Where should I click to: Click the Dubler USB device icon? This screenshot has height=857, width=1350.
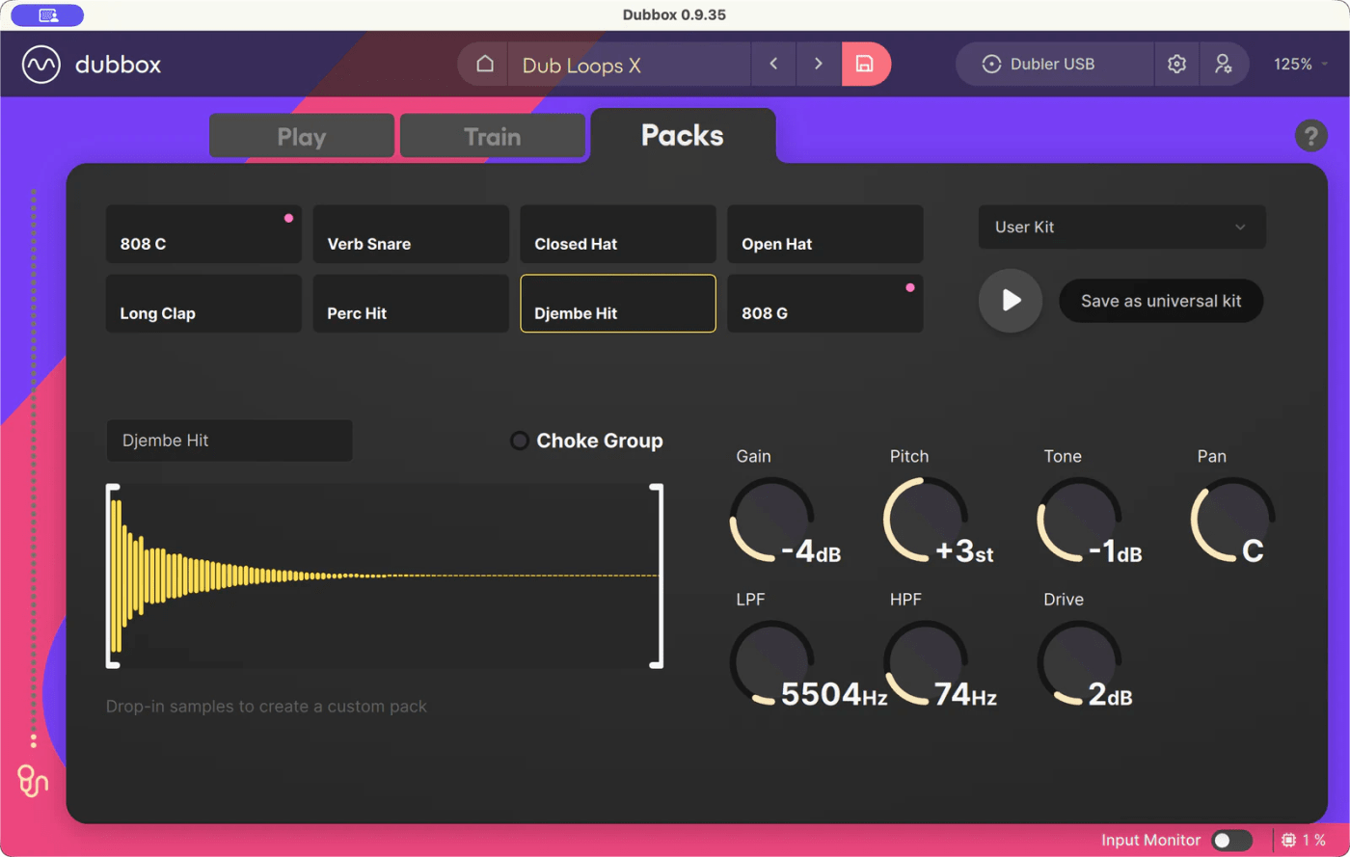coord(990,65)
